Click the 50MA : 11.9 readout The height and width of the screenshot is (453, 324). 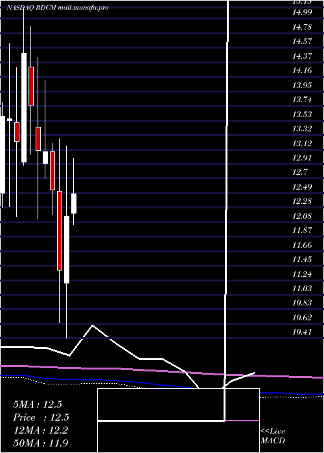point(41,443)
